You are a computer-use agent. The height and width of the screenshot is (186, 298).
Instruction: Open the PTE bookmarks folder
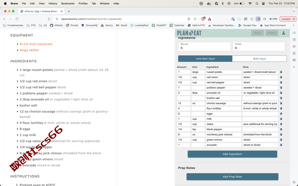[31, 25]
